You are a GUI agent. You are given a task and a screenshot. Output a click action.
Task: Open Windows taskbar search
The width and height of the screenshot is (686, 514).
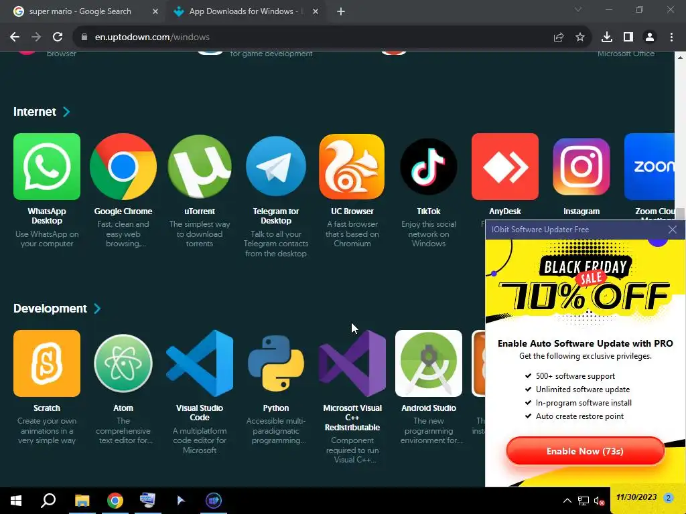coord(48,501)
